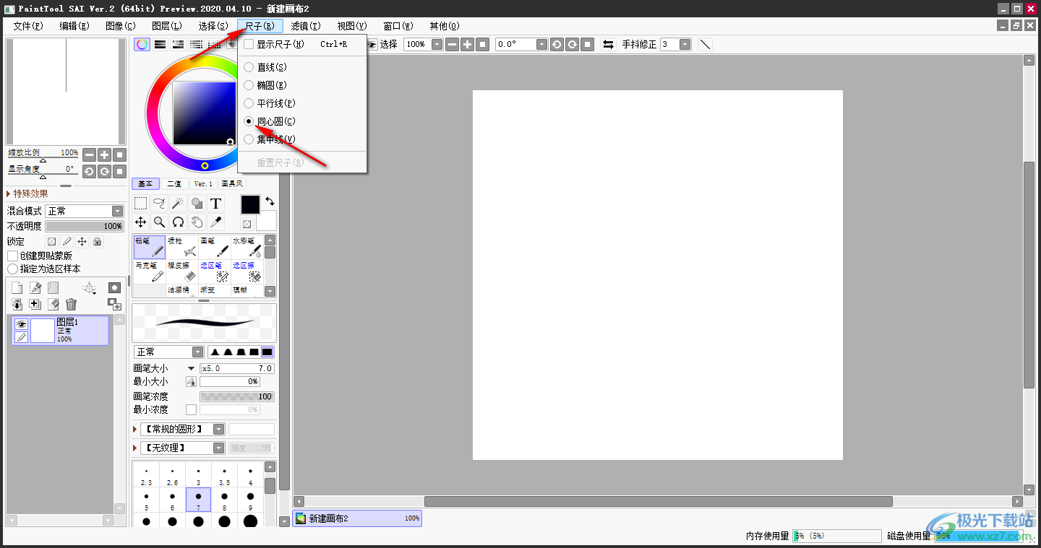This screenshot has height=548, width=1041.
Task: Select brush size 7 preset
Action: (198, 500)
